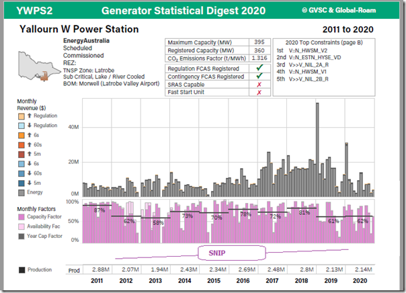Click the Year Cap Factor legend swatch
The height and width of the screenshot is (293, 406).
tap(22, 237)
